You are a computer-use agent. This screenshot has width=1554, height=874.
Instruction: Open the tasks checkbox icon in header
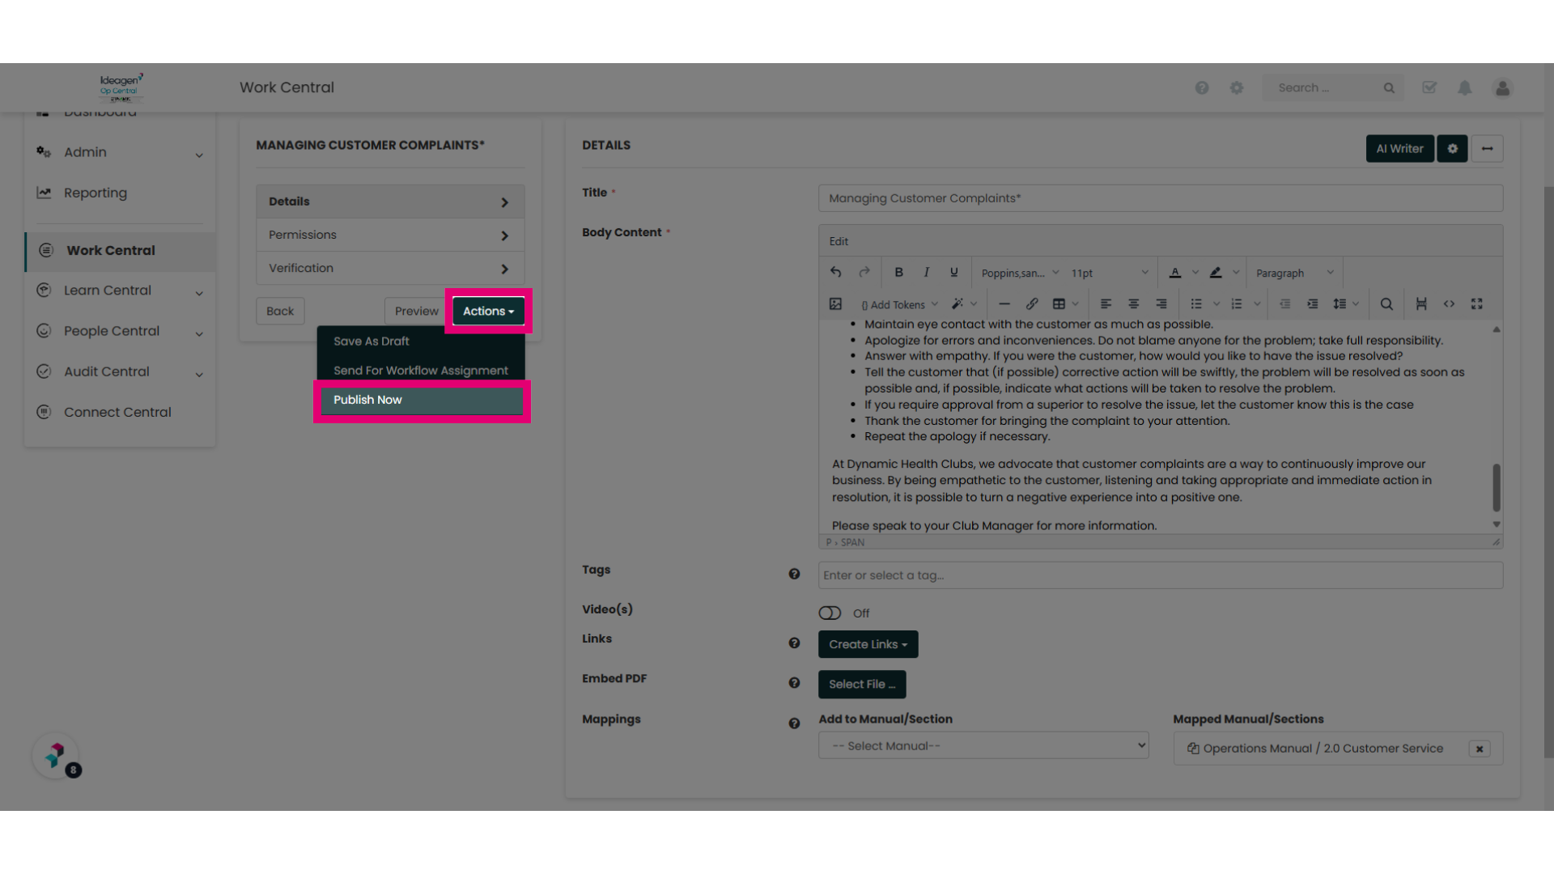coord(1429,87)
